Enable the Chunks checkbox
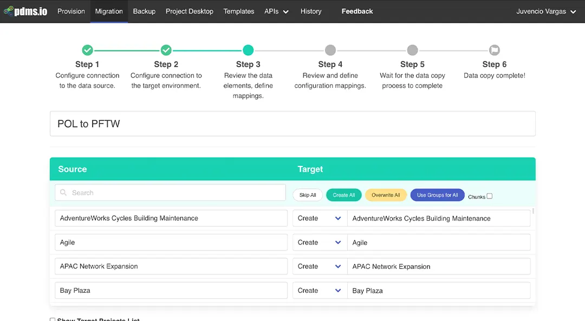This screenshot has height=321, width=585. pos(490,196)
